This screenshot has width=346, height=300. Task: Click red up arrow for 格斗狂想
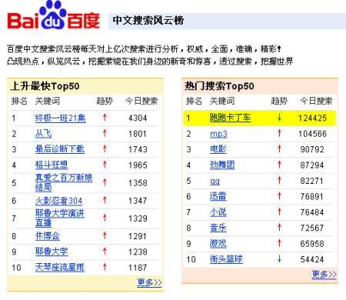click(105, 165)
